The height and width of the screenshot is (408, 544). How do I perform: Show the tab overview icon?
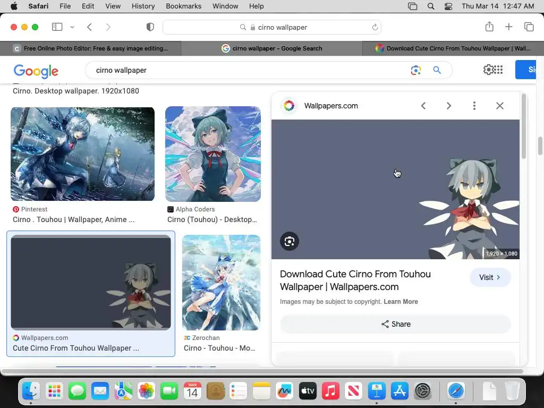click(529, 27)
